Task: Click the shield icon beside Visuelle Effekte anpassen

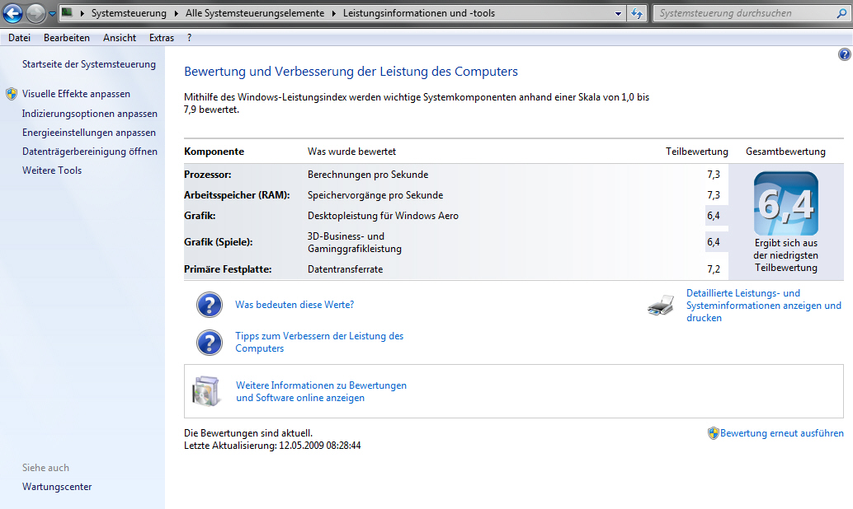Action: pos(12,94)
